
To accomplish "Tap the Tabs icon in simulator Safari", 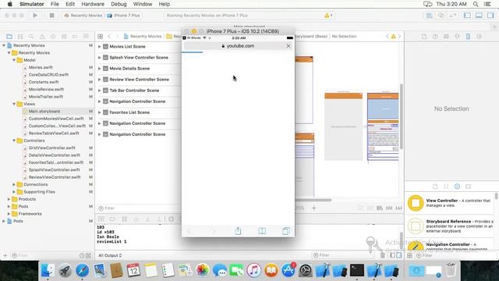I will 286,231.
